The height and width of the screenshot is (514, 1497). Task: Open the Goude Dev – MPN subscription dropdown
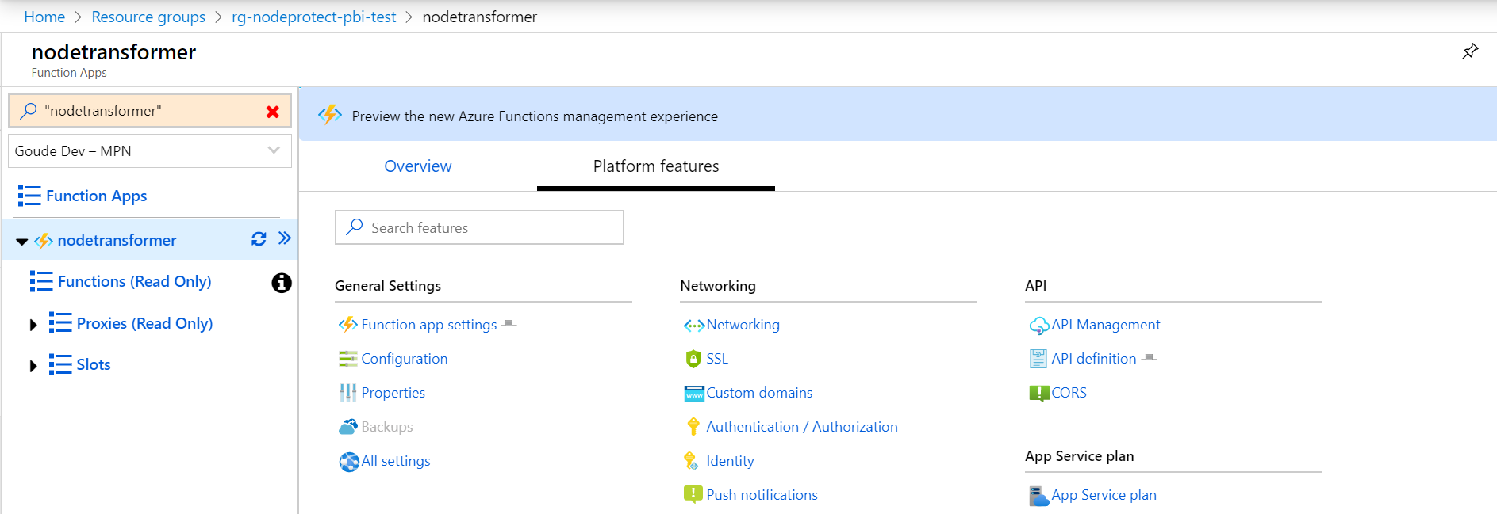point(150,150)
